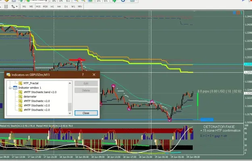Click the chart shift triangle marker
The height and width of the screenshot is (161, 252).
(194, 11)
